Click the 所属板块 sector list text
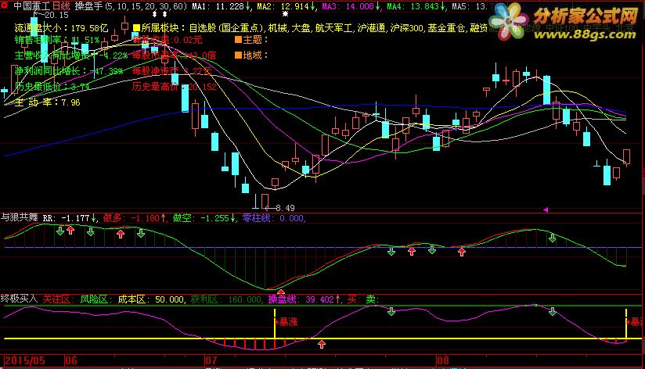This screenshot has height=369, width=645. click(x=314, y=28)
